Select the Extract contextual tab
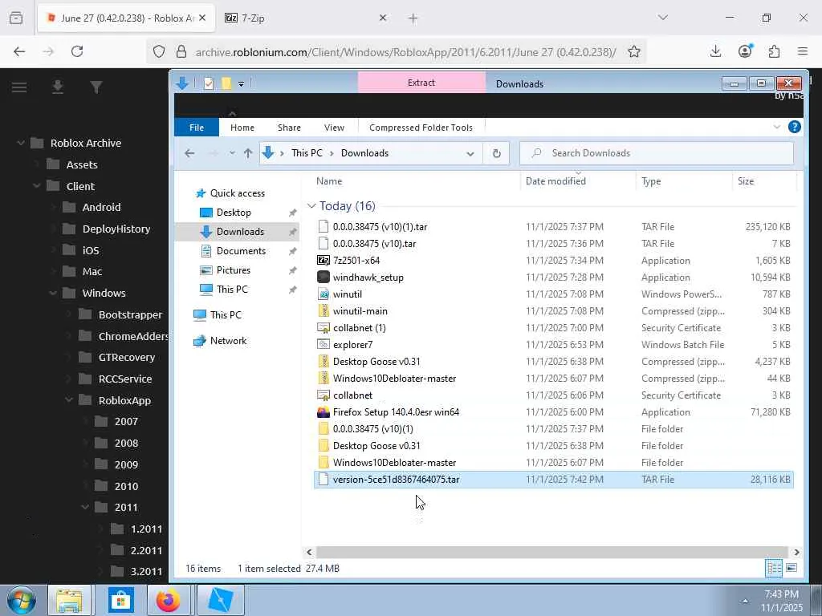Screen dimensions: 822x616 tap(421, 83)
